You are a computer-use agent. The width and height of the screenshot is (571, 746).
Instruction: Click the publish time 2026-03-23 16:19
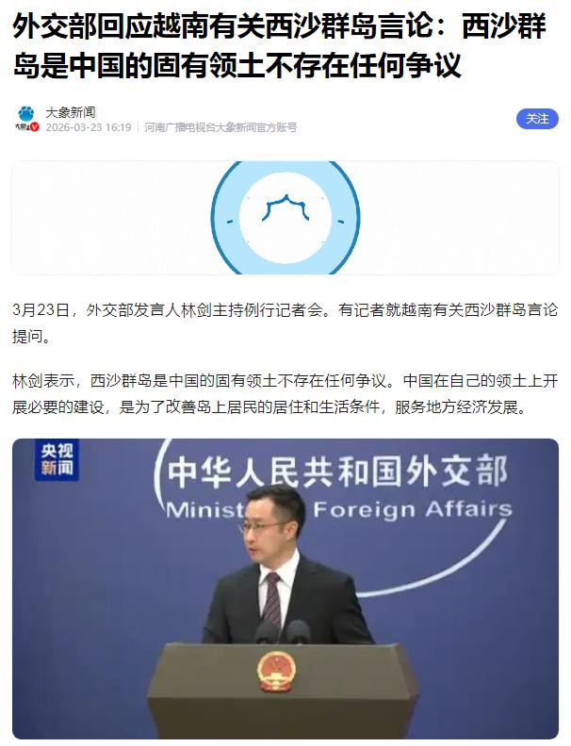89,127
